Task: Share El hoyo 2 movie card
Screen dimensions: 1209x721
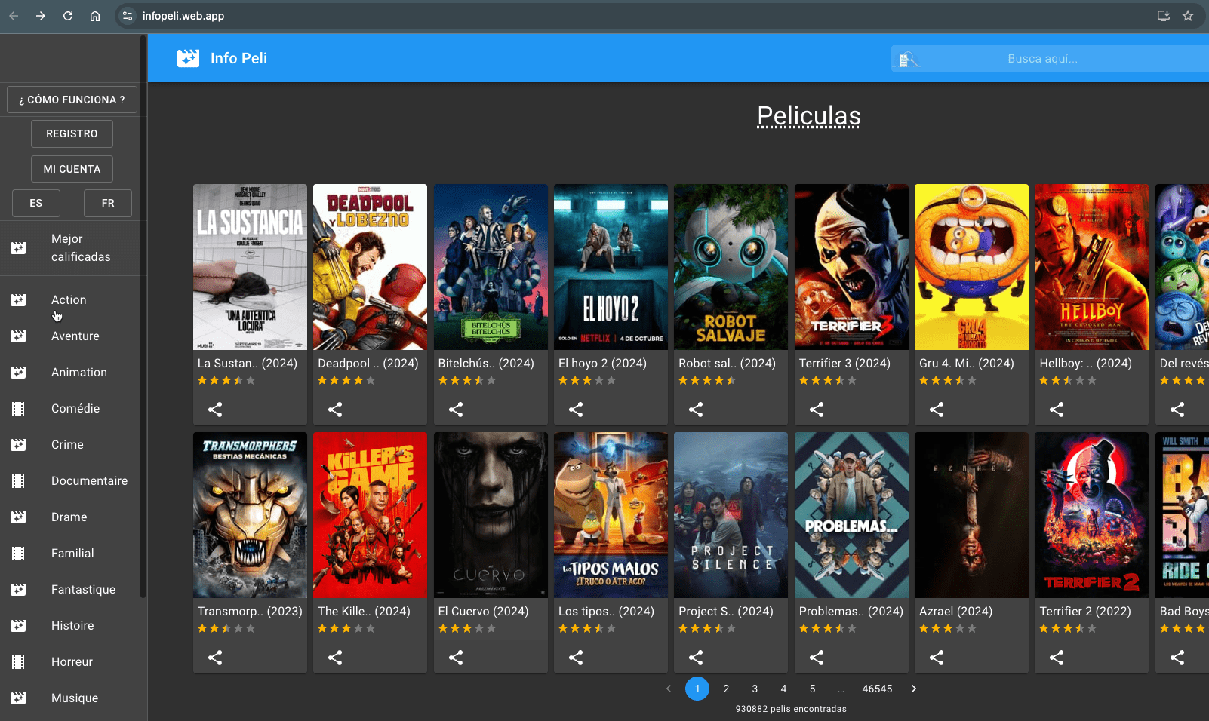Action: pyautogui.click(x=576, y=410)
